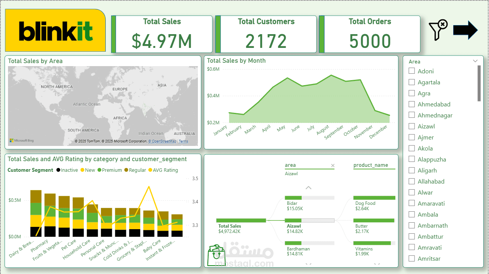
Task: Check the Ambarnath checkbox
Action: click(411, 225)
